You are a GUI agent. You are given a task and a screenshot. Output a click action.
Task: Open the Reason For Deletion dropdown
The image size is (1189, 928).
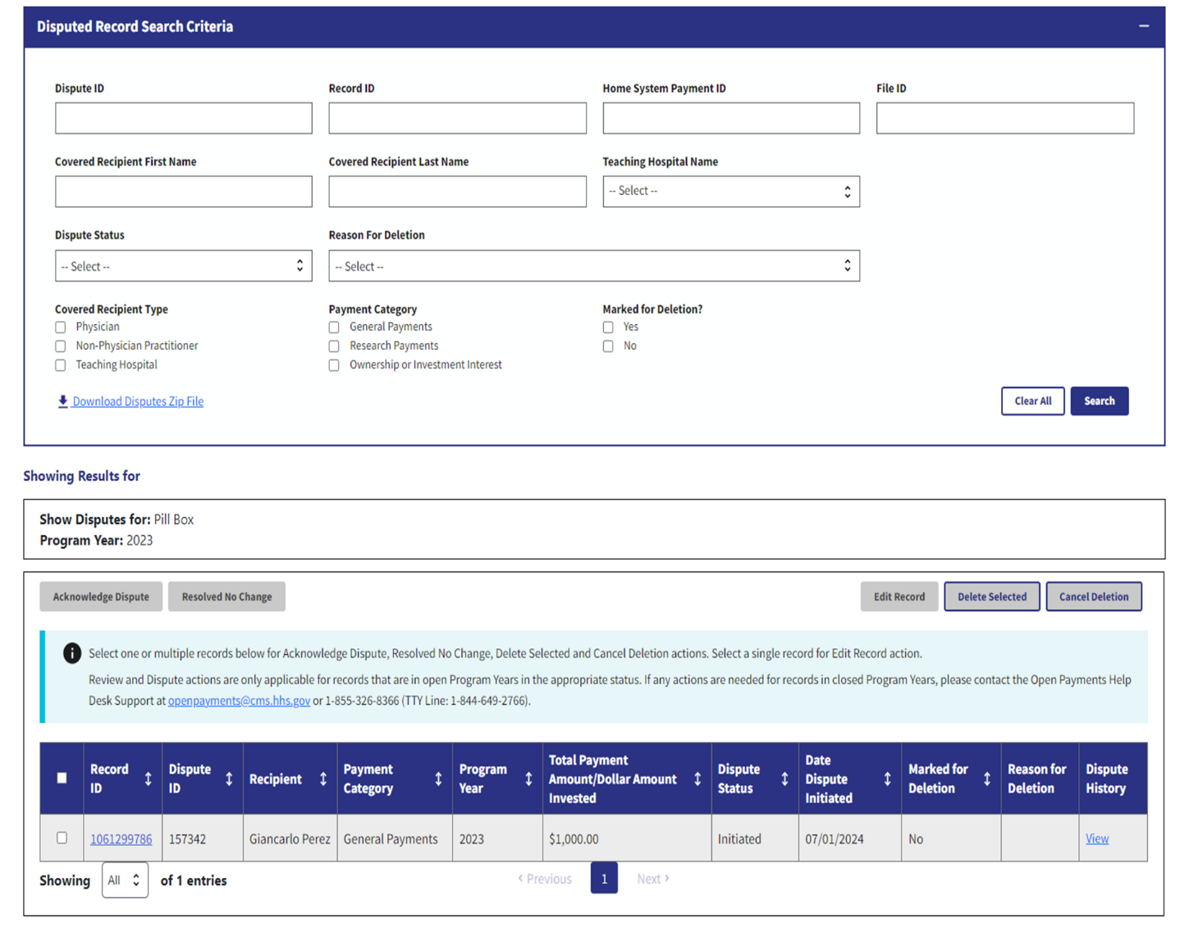pyautogui.click(x=593, y=267)
